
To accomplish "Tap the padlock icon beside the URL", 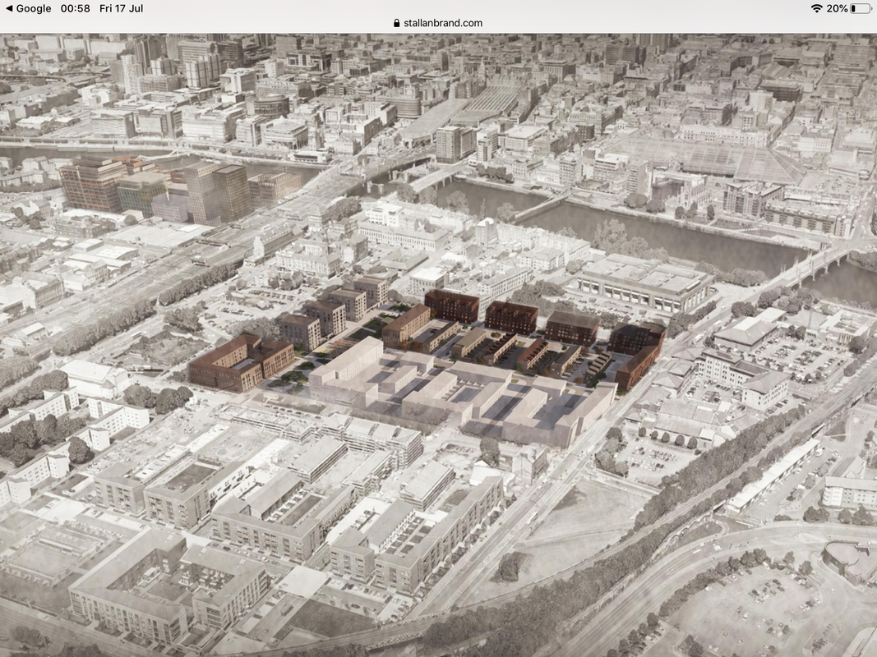I will [x=396, y=23].
